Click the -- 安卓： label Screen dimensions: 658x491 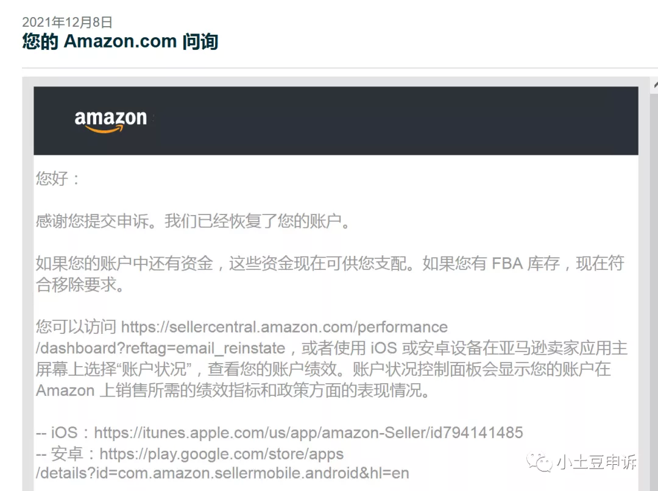pyautogui.click(x=66, y=454)
